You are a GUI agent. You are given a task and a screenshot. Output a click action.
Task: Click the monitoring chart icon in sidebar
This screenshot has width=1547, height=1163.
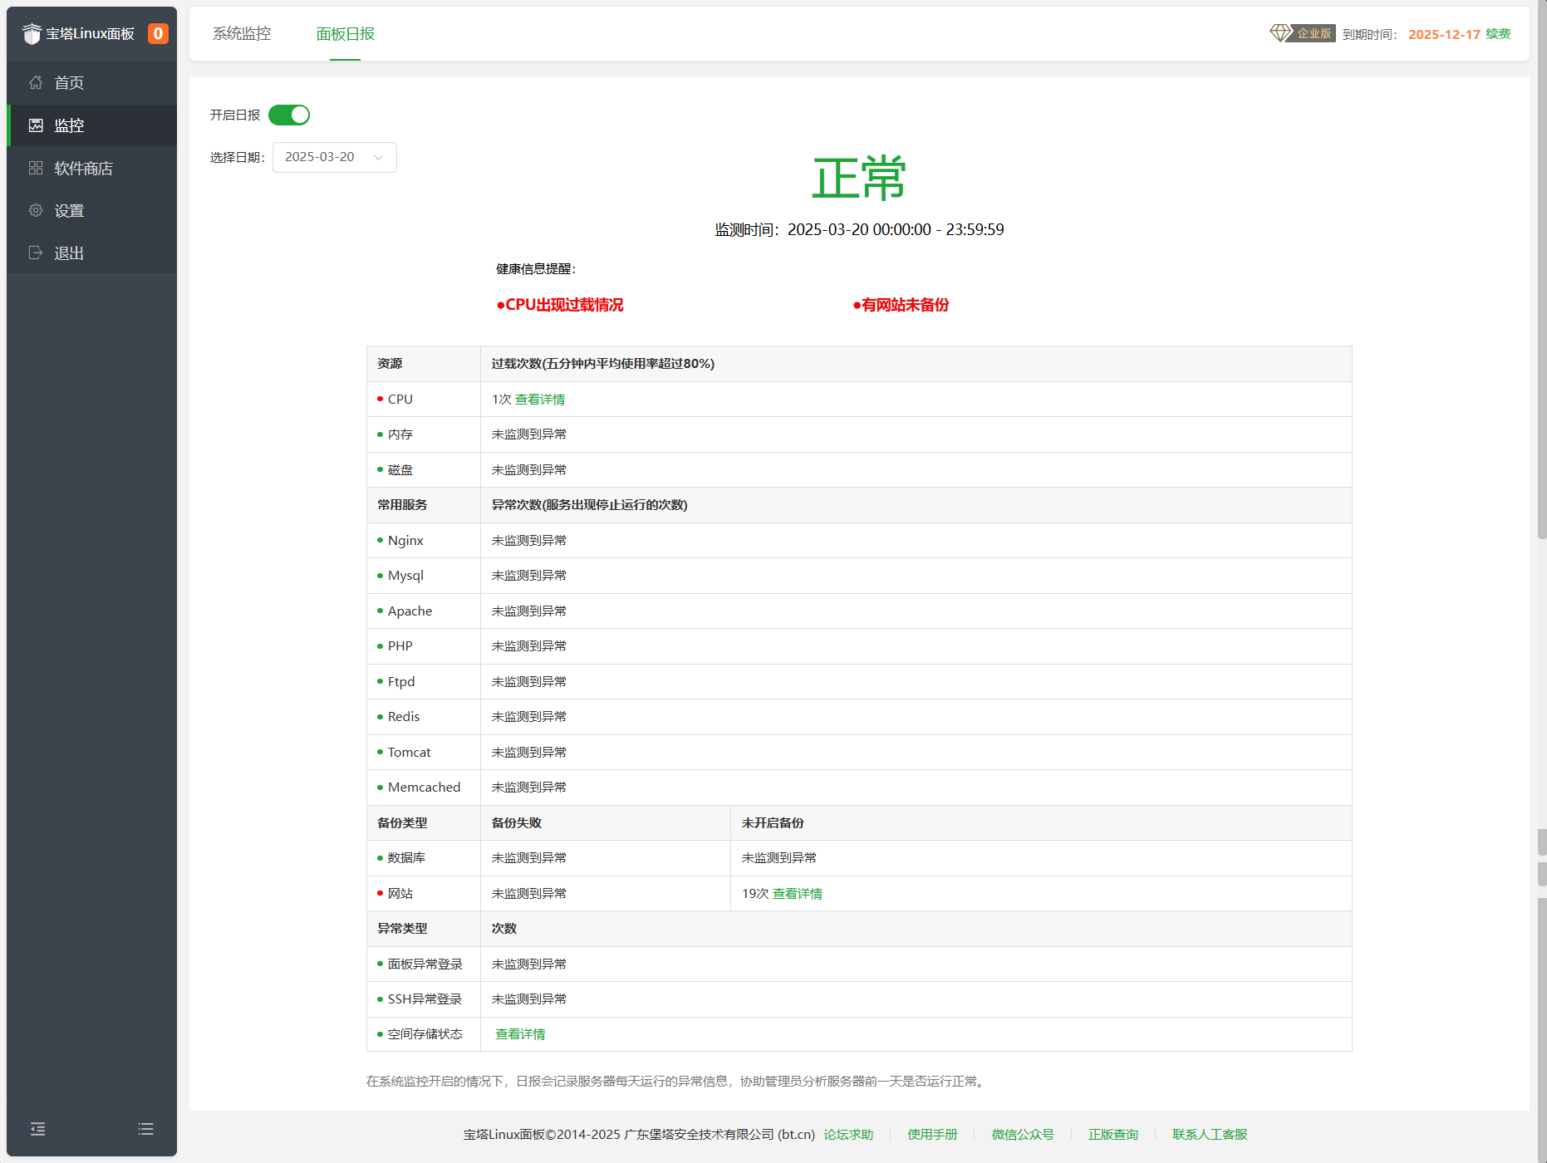tap(36, 125)
